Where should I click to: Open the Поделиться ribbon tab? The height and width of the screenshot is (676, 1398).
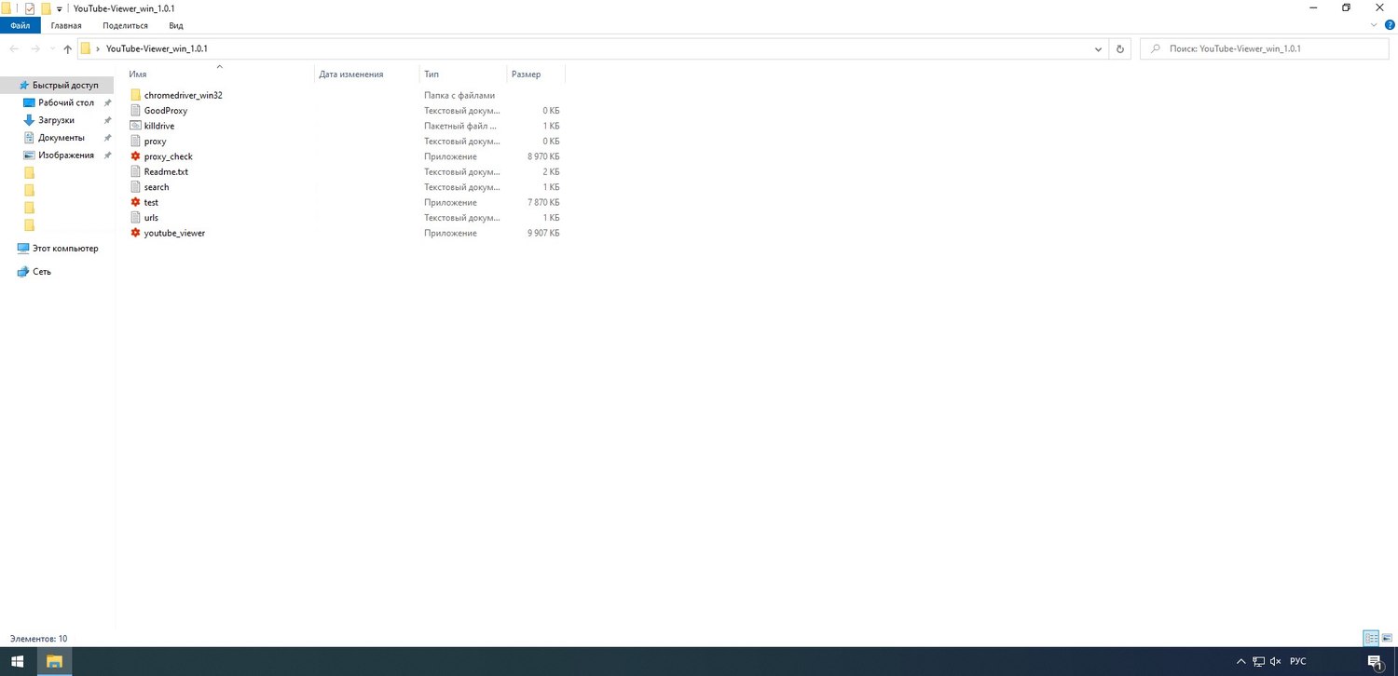(x=125, y=25)
